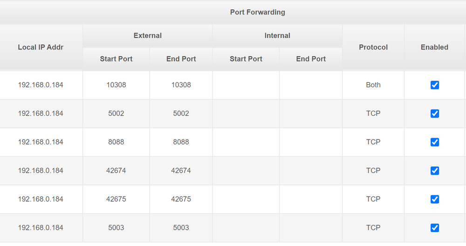Viewport: 466px width, 246px height.
Task: Click the Protocol column header
Action: point(373,47)
